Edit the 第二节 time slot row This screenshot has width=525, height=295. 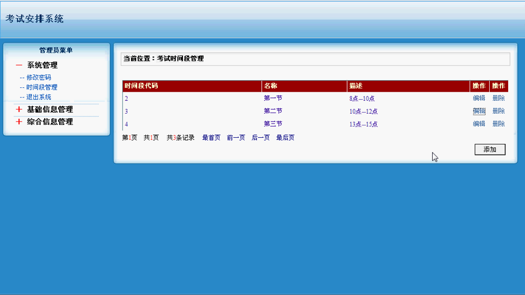click(x=479, y=111)
